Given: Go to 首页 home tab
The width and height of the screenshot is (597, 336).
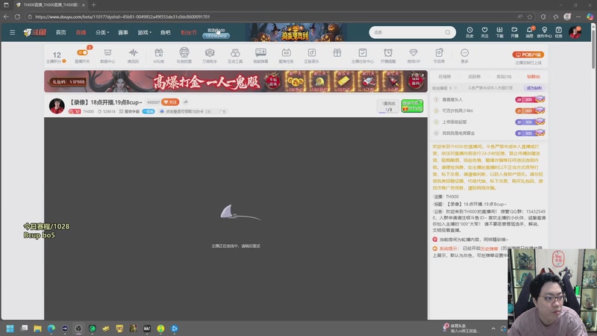Looking at the screenshot, I should 61,32.
